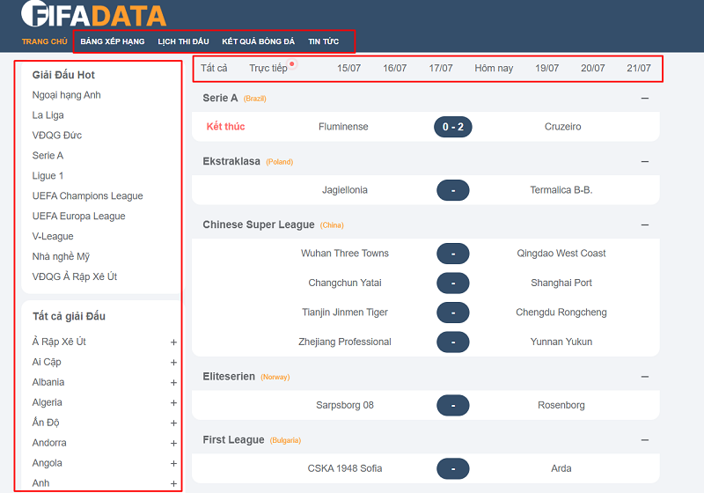This screenshot has width=704, height=493.
Task: Click the Ekstraklasa league title
Action: point(231,161)
